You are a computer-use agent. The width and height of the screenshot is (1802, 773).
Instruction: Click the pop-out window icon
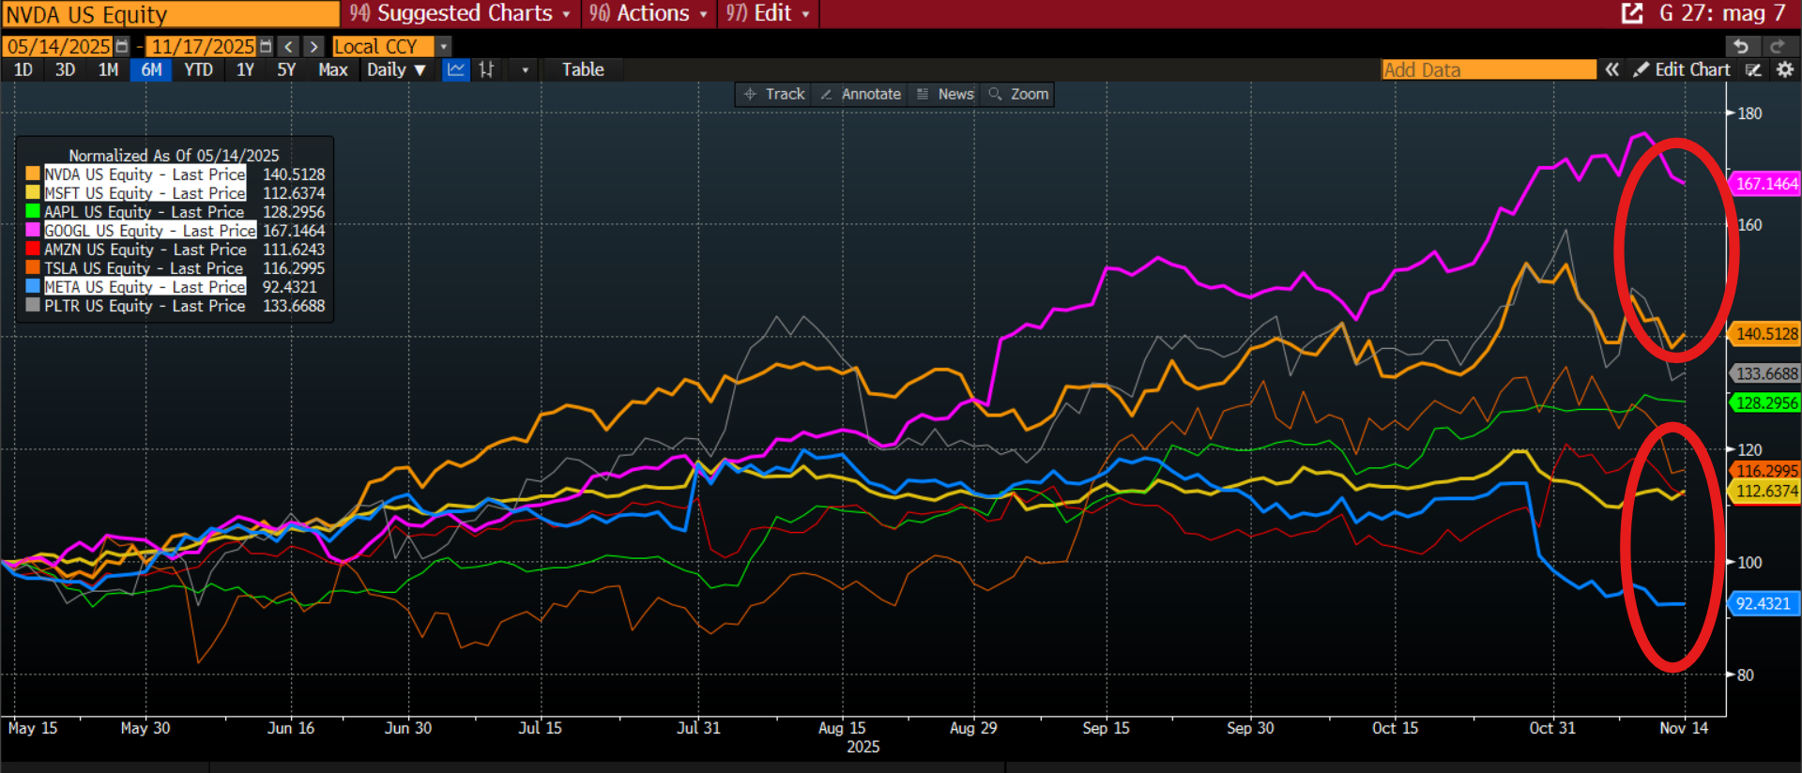point(1632,13)
